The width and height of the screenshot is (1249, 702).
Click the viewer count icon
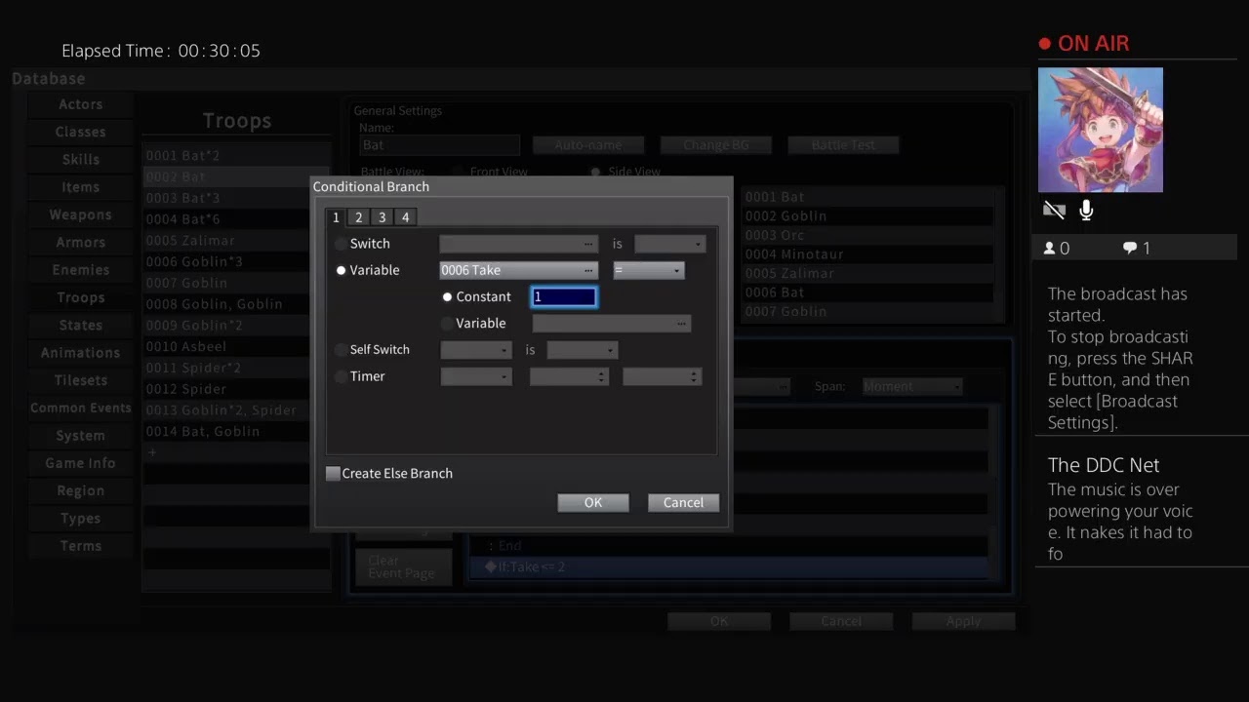tap(1050, 249)
